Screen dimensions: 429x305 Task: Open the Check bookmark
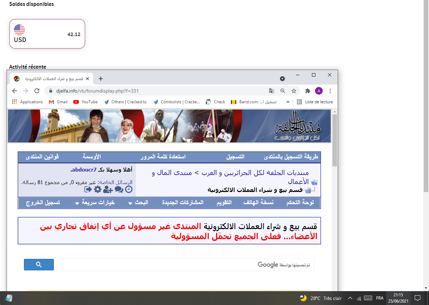215,102
